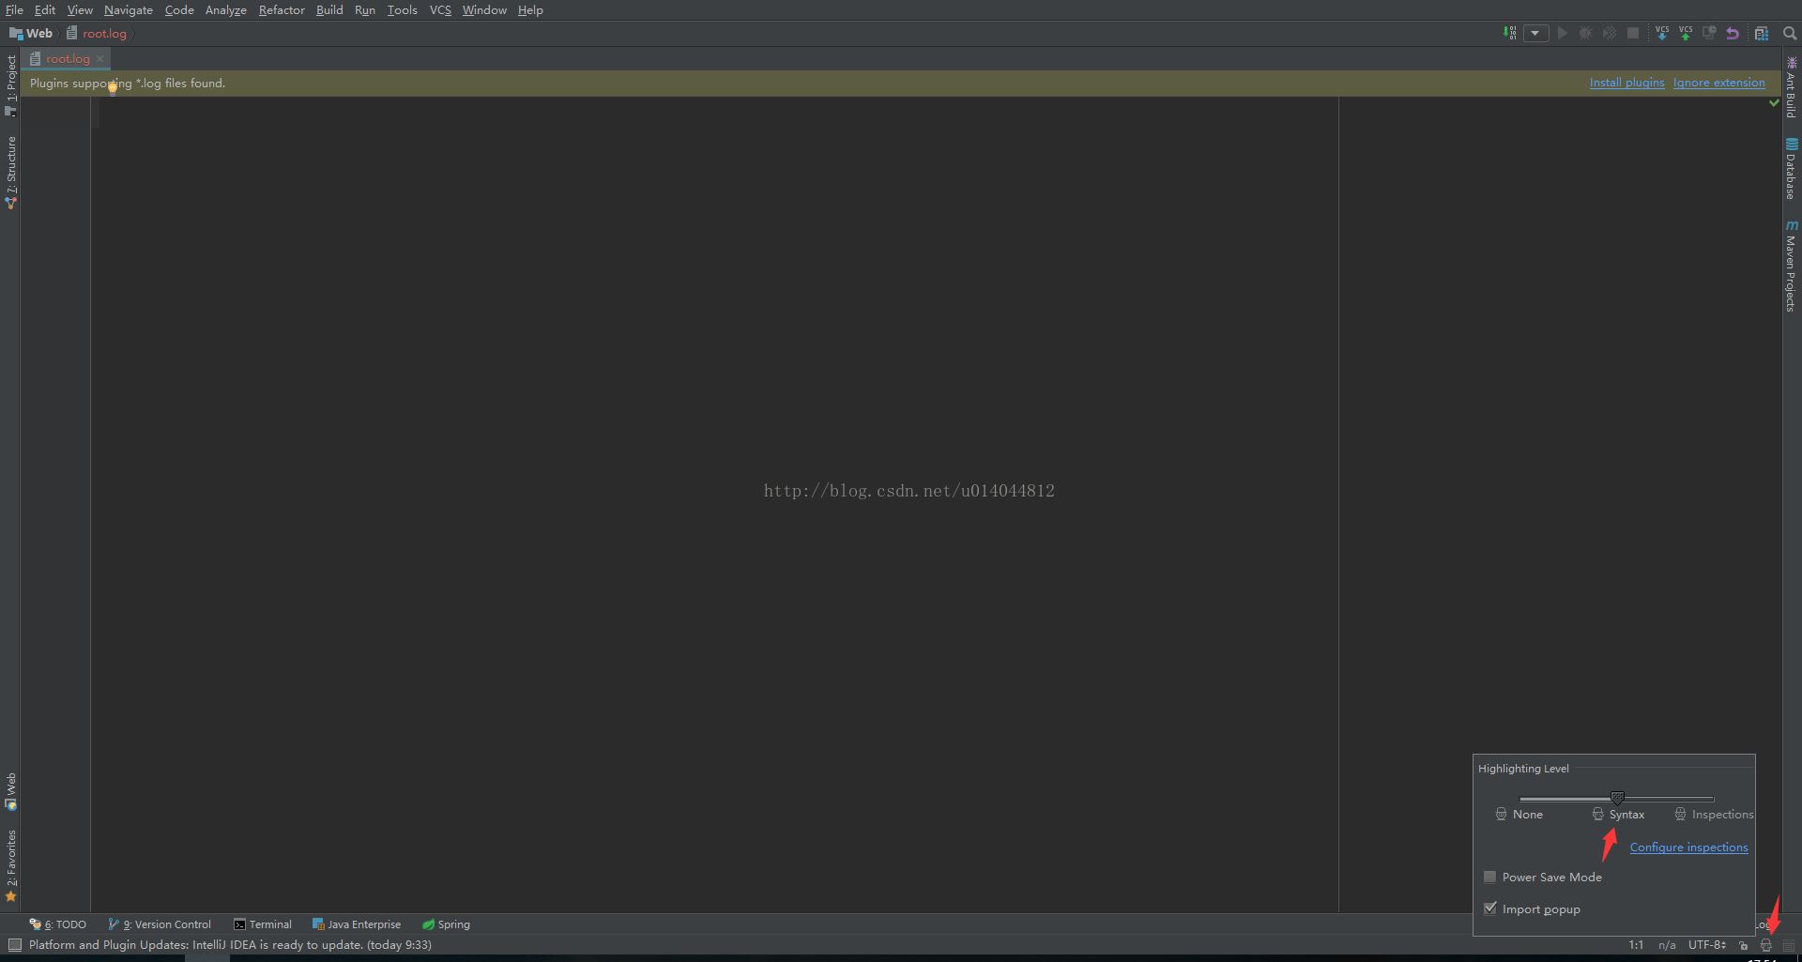Open the 6: TODO tool window

click(57, 924)
